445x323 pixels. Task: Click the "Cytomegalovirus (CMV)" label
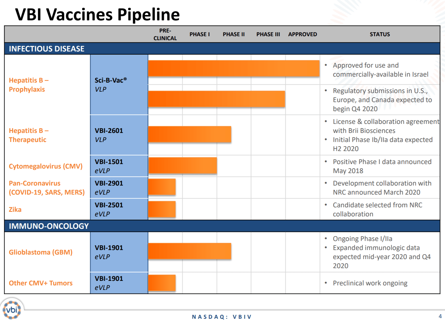coord(45,166)
